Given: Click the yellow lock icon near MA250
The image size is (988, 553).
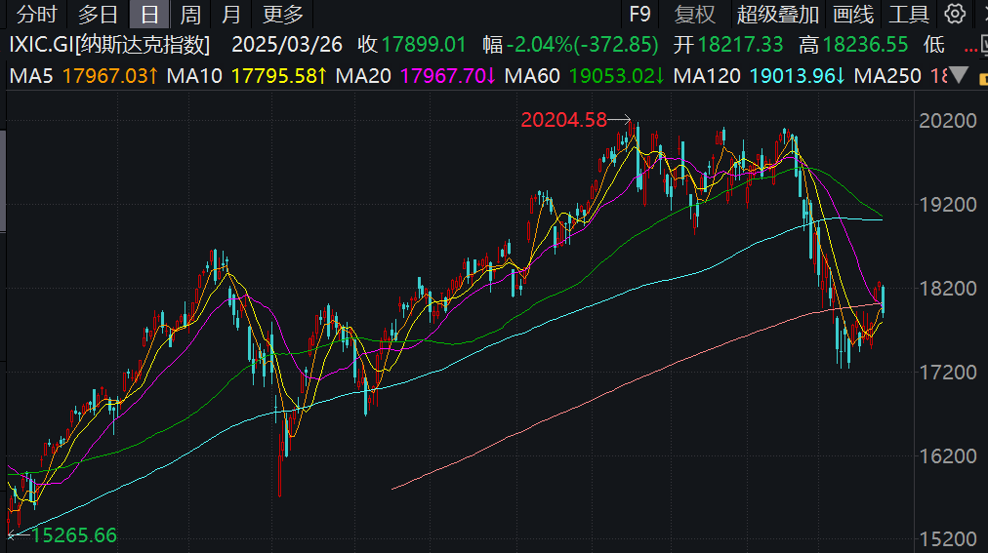Looking at the screenshot, I should [983, 78].
